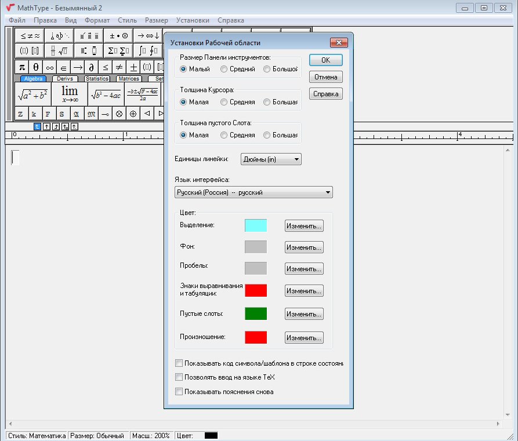Select Малый toolbar size
518x441 pixels.
pyautogui.click(x=195, y=69)
